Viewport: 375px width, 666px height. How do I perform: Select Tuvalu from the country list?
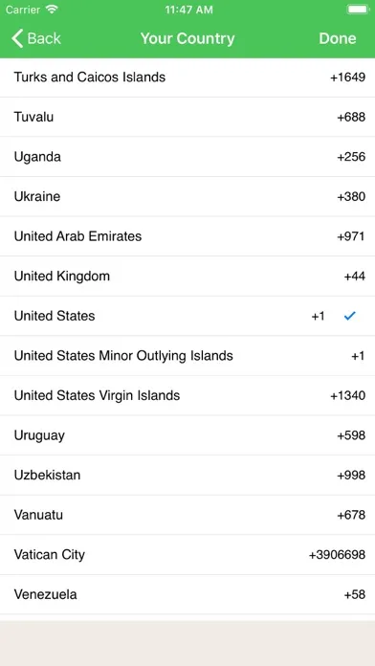pyautogui.click(x=187, y=117)
